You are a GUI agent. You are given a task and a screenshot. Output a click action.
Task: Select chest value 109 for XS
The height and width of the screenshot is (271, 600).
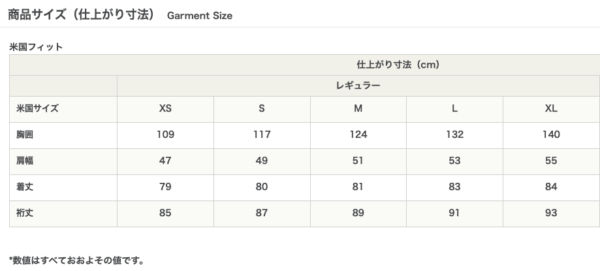165,135
